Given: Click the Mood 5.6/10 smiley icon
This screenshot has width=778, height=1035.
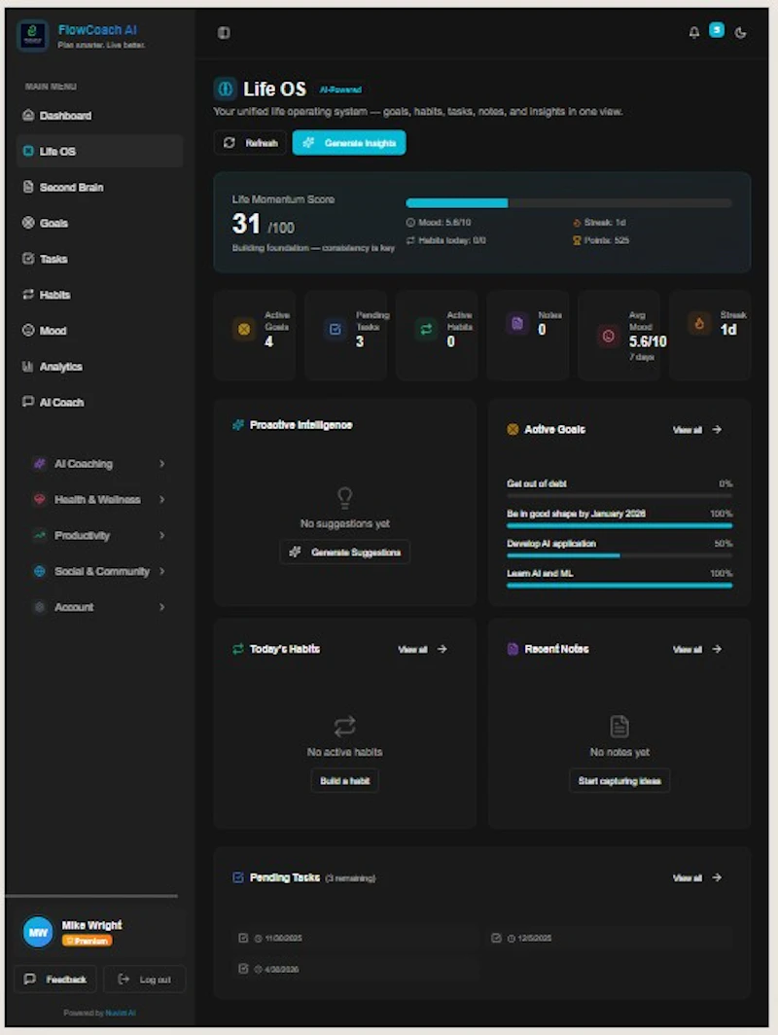Looking at the screenshot, I should click(x=410, y=223).
